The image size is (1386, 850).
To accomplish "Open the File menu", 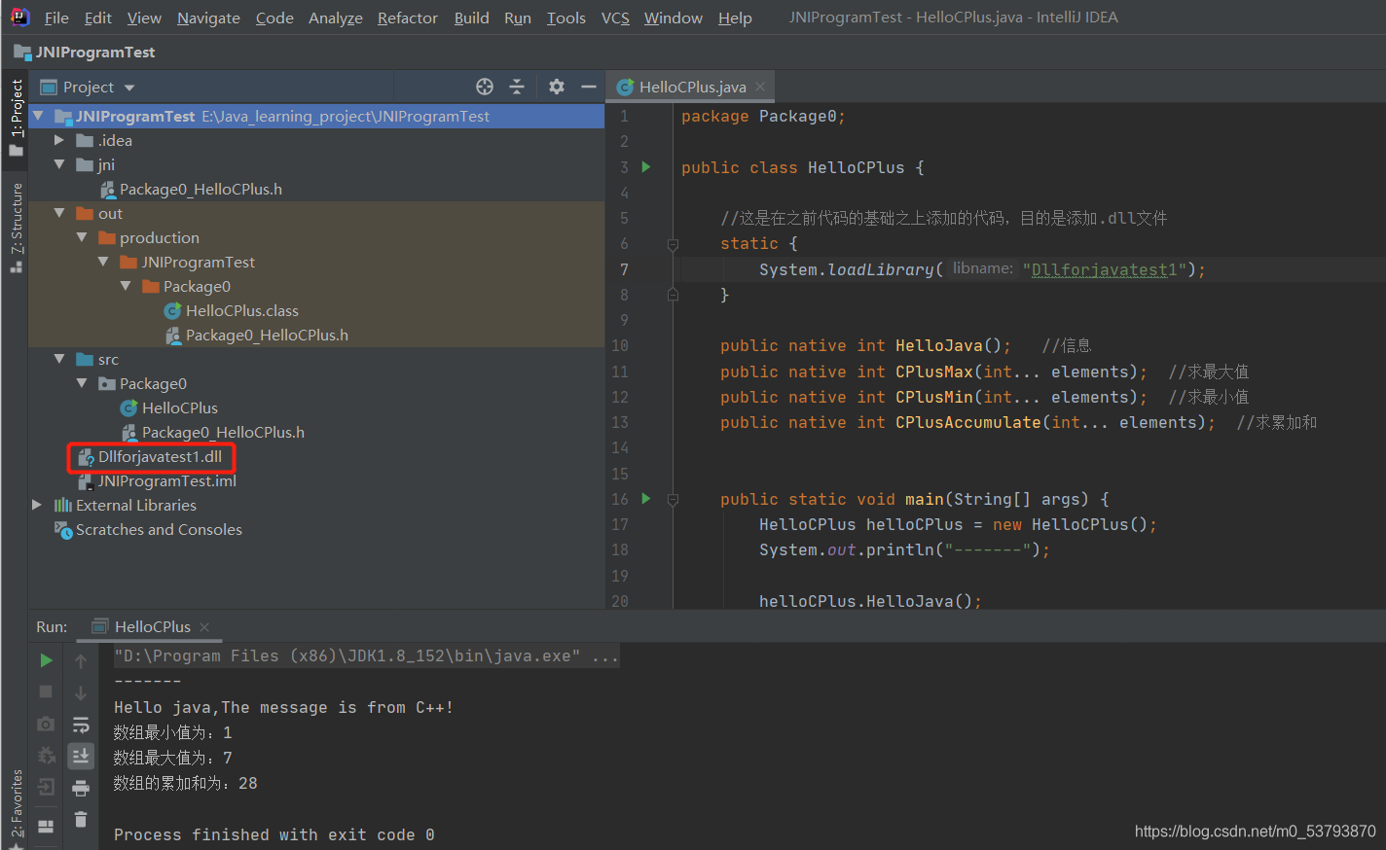I will 56,18.
